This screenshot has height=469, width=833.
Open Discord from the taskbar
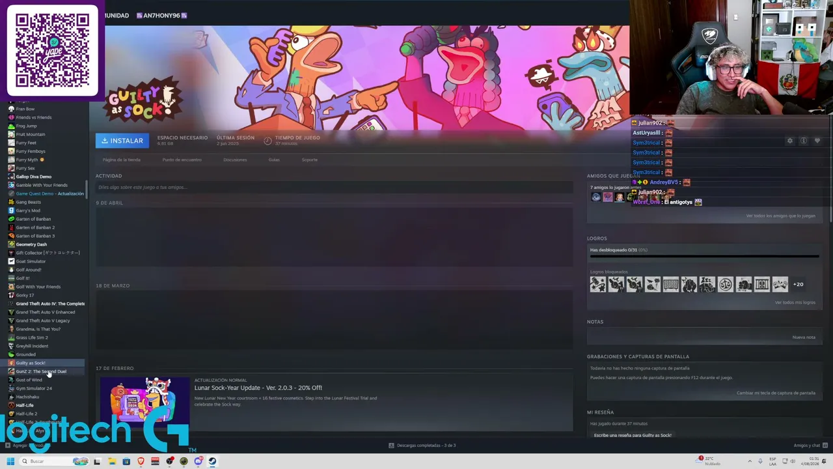(x=198, y=461)
